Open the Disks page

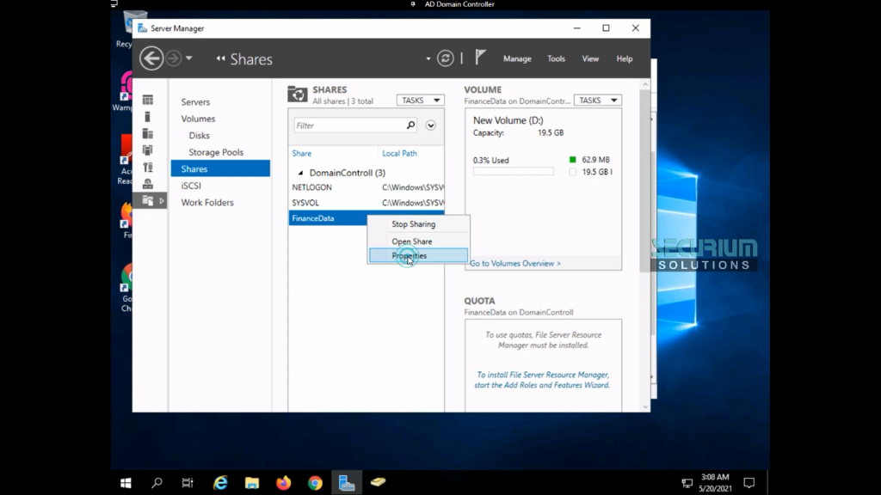pyautogui.click(x=199, y=136)
